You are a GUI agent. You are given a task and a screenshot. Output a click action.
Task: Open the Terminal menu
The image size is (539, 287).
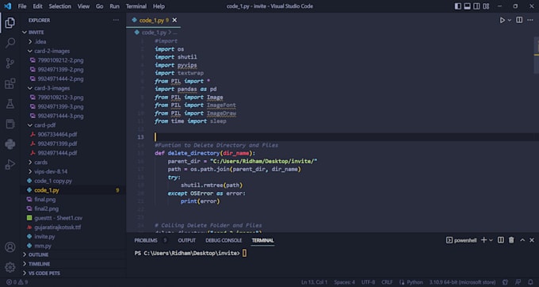tap(136, 6)
